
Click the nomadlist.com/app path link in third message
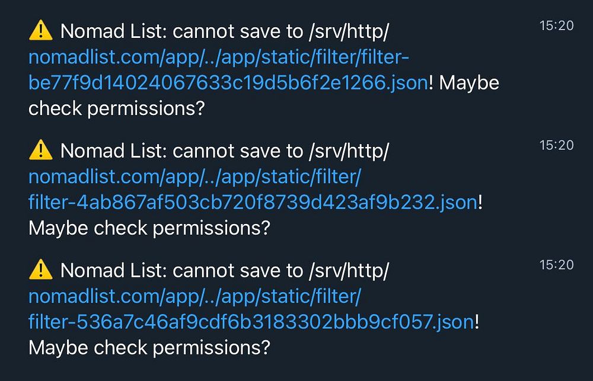pyautogui.click(x=195, y=296)
